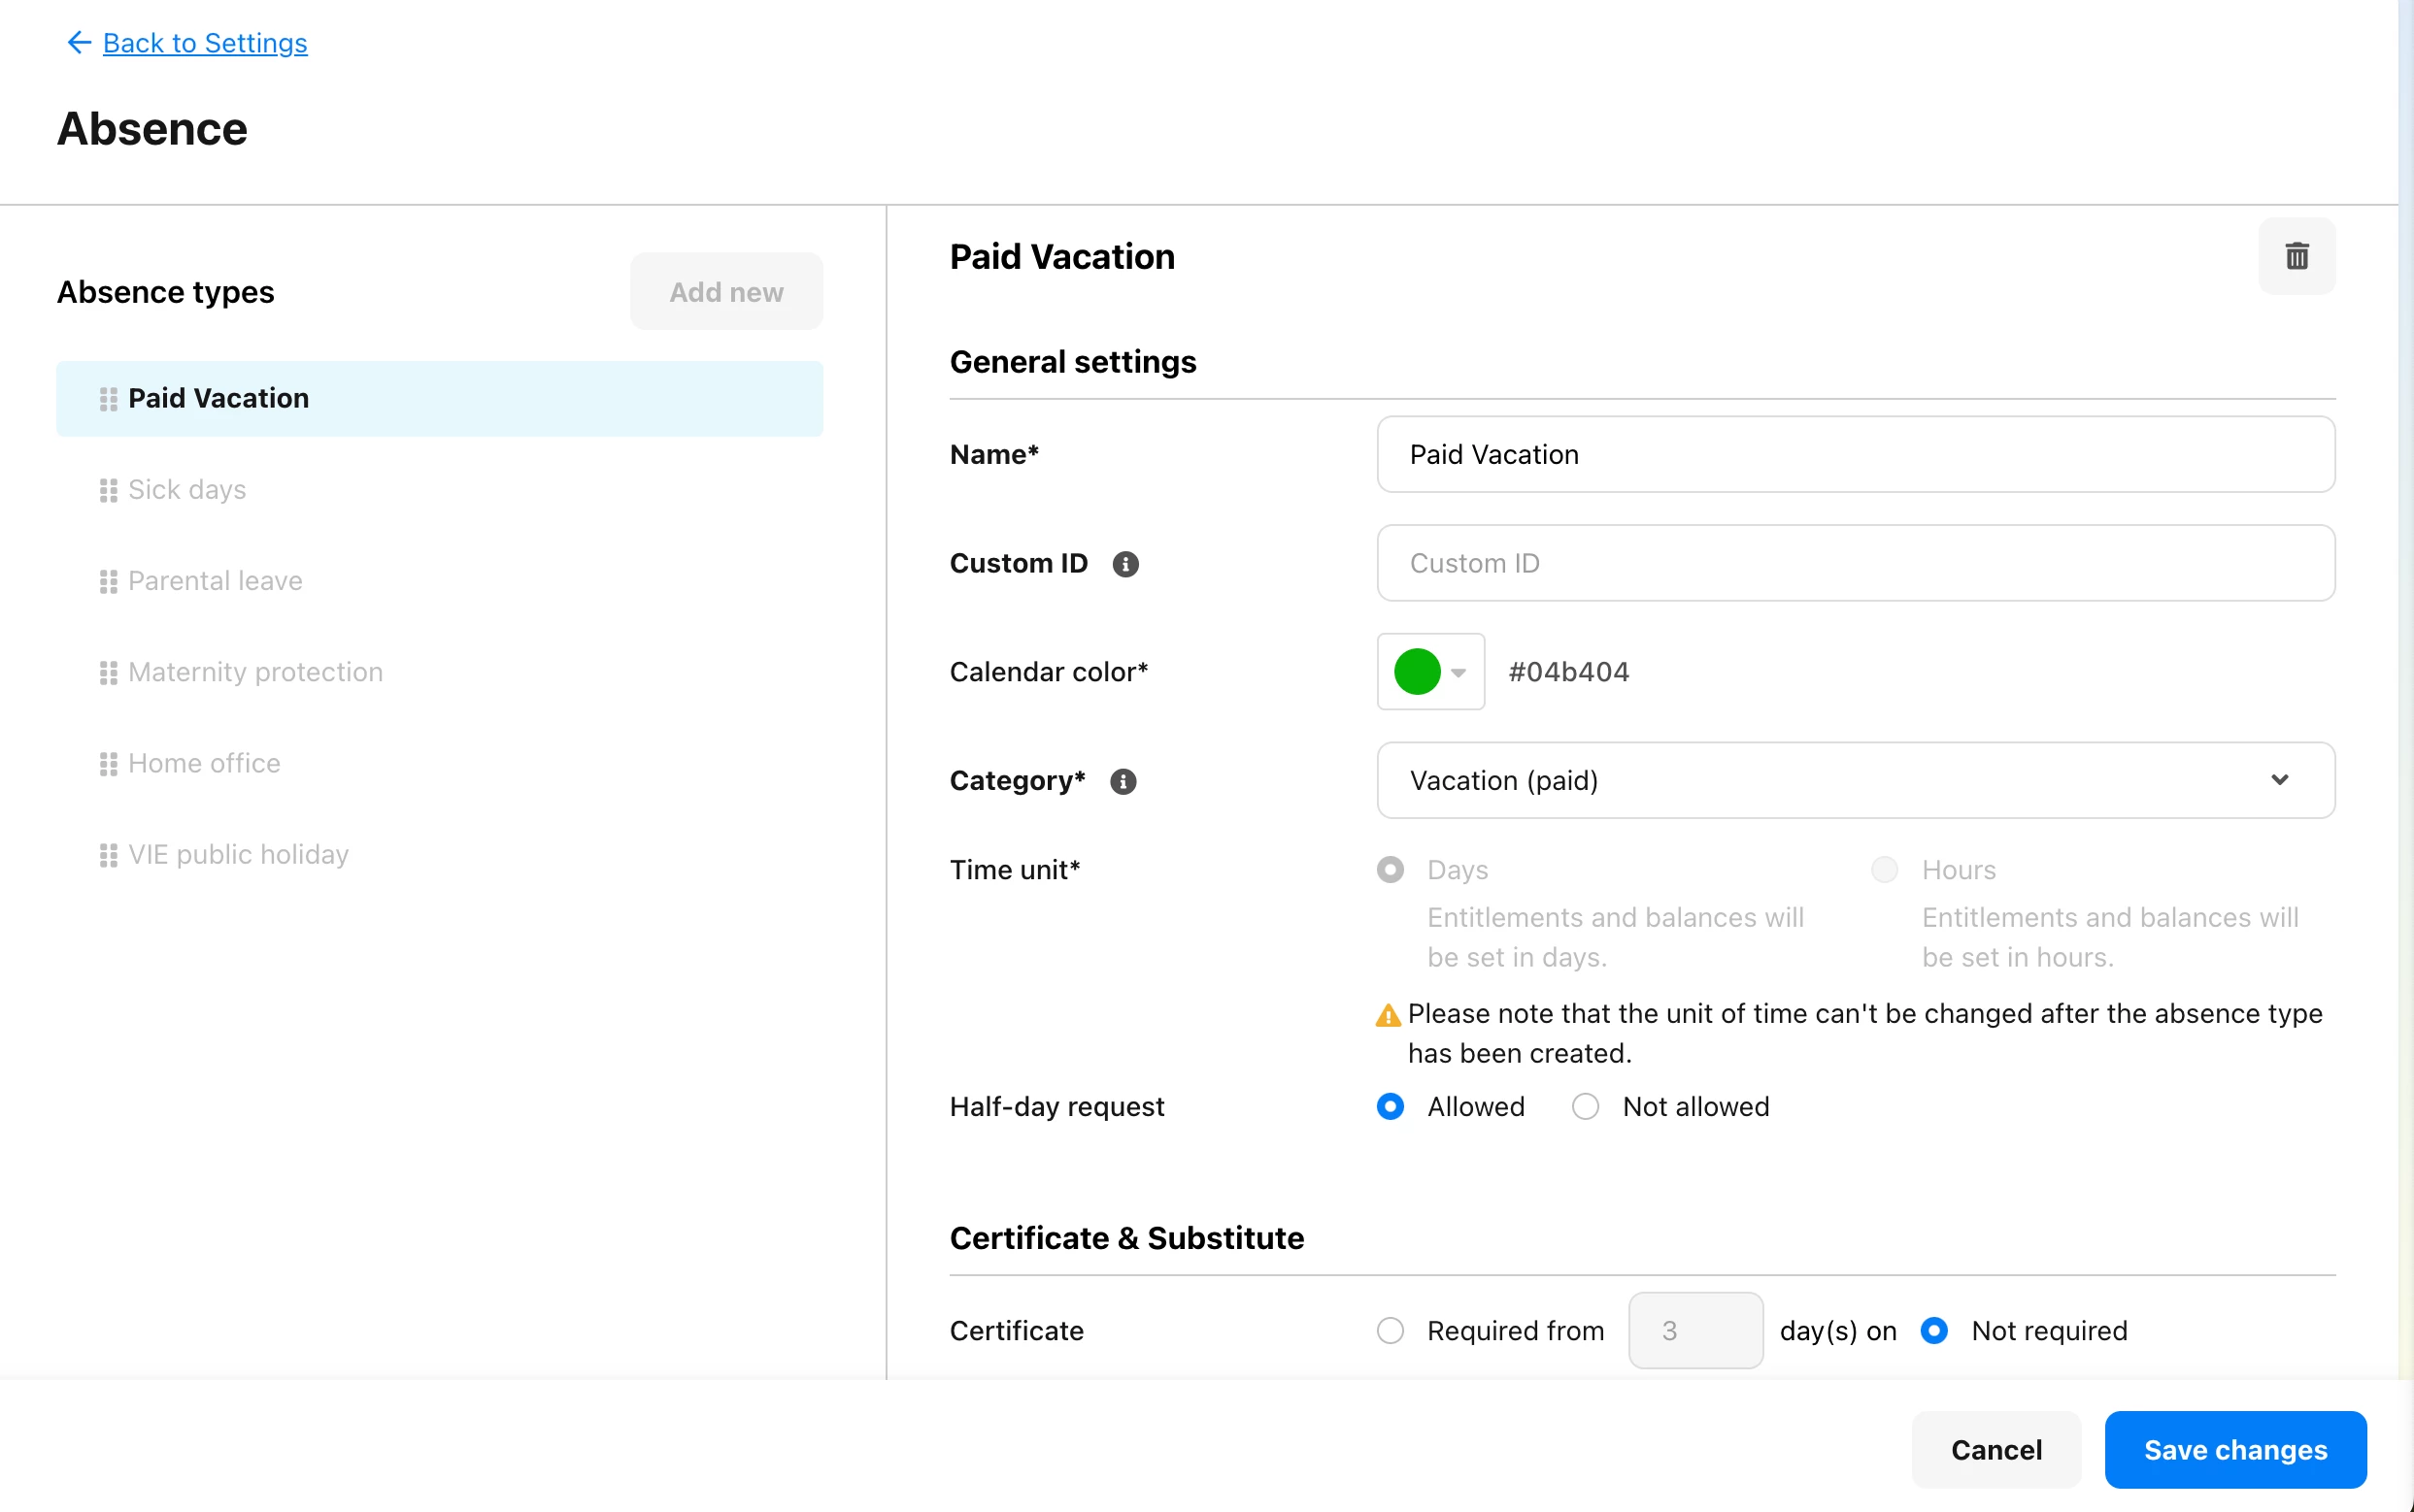Open VIE public holiday absence type
This screenshot has width=2414, height=1512.
pyautogui.click(x=238, y=855)
